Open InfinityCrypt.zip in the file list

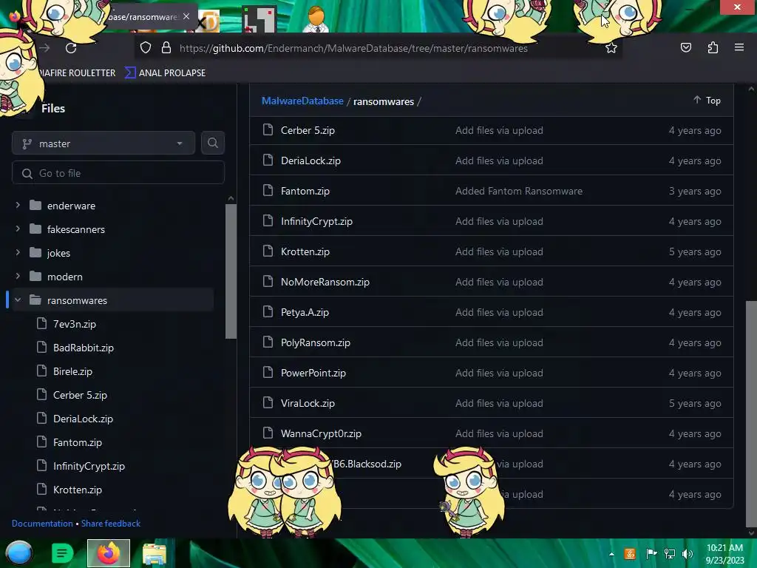coord(316,221)
